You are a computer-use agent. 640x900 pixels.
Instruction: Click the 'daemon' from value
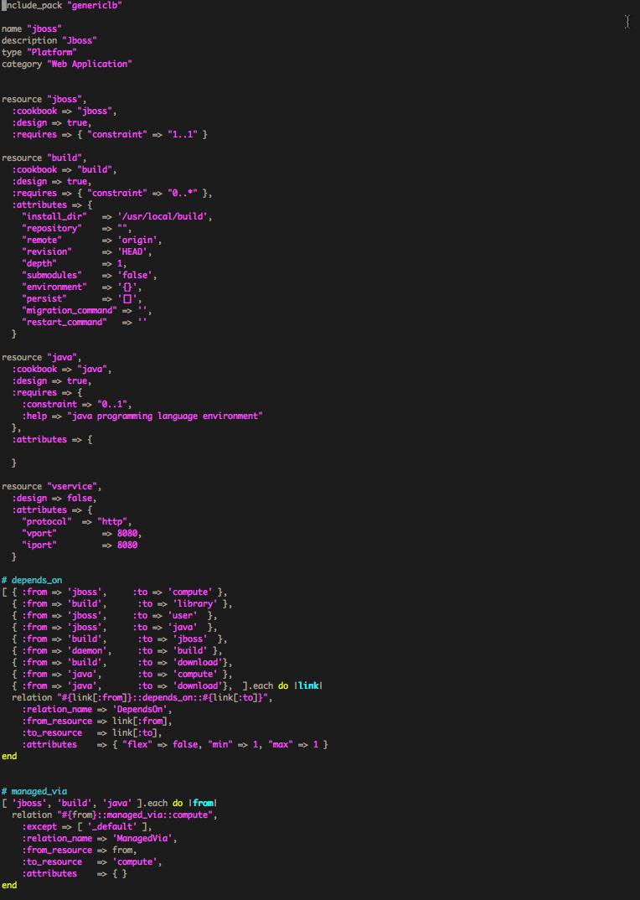[x=87, y=650]
